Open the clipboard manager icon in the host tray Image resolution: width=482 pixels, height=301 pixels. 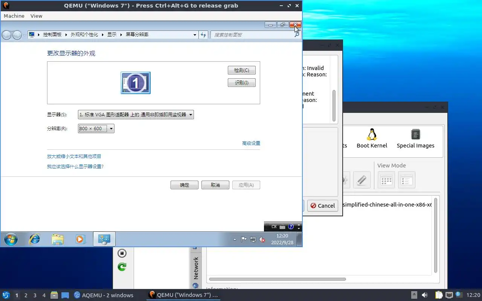coord(439,295)
